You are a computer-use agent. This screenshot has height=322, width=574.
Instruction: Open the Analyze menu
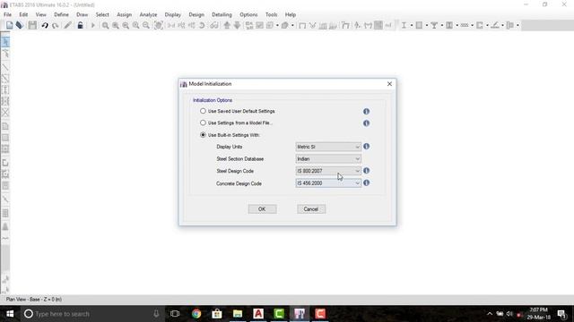point(148,14)
